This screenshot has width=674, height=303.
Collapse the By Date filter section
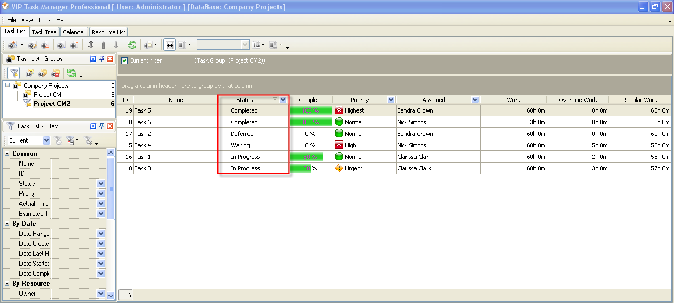pyautogui.click(x=7, y=224)
